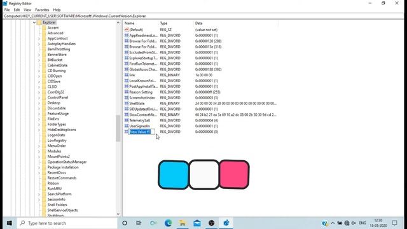Viewport: 407px width, 229px height.
Task: Click the Explorer key folder icon
Action: (39, 22)
